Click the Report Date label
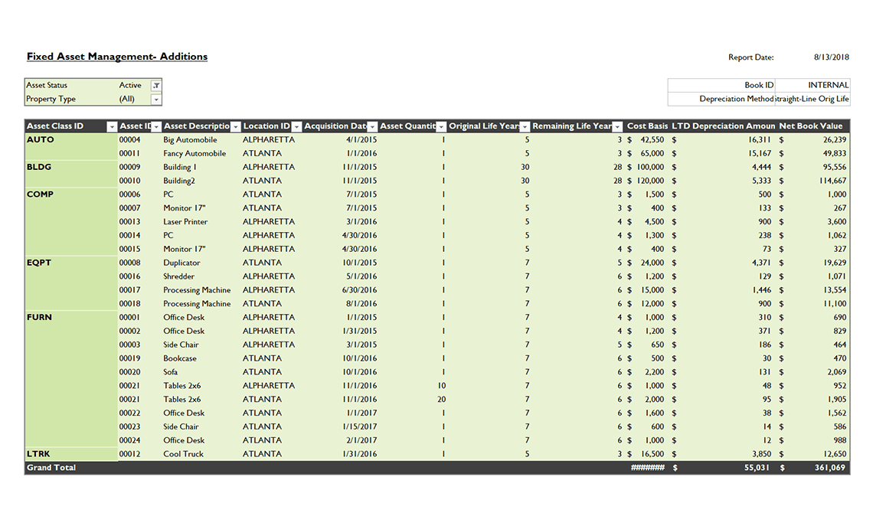 pos(750,57)
